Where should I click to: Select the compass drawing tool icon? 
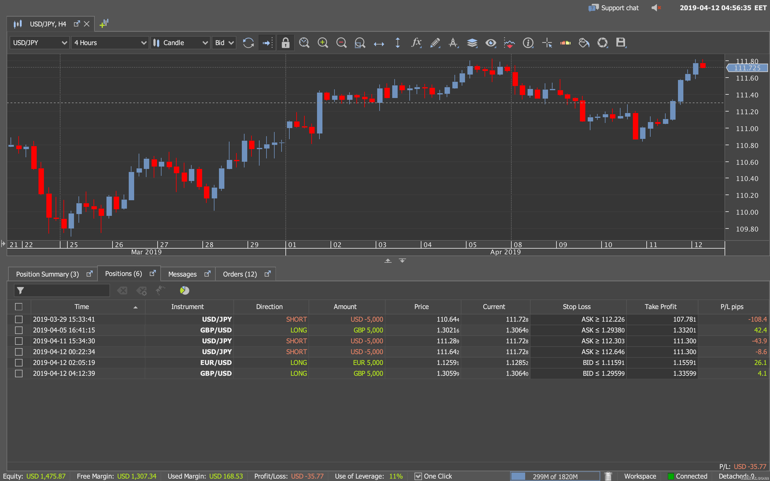(x=453, y=43)
